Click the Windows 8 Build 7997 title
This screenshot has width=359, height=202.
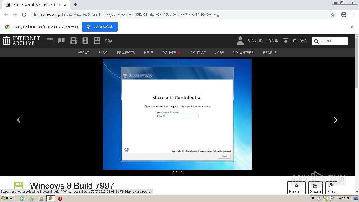(x=72, y=186)
